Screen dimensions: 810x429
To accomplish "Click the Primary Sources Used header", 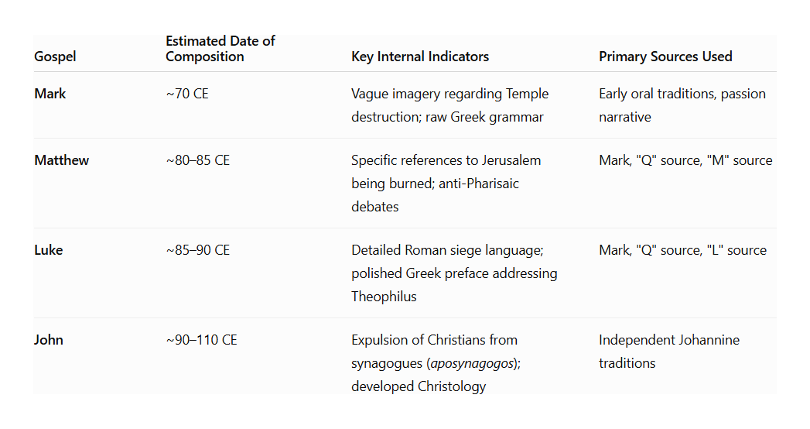I will [x=665, y=57].
